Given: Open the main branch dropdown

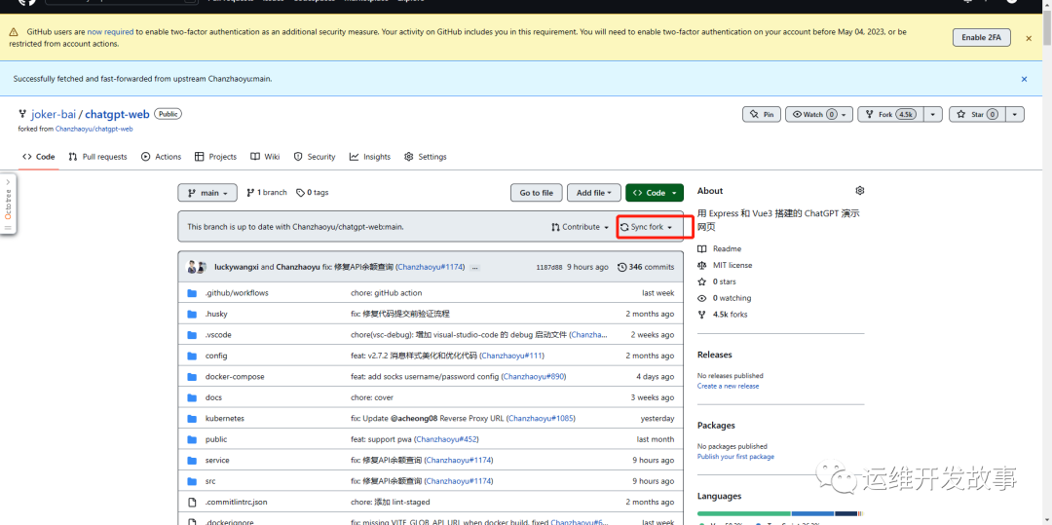Looking at the screenshot, I should [x=207, y=193].
